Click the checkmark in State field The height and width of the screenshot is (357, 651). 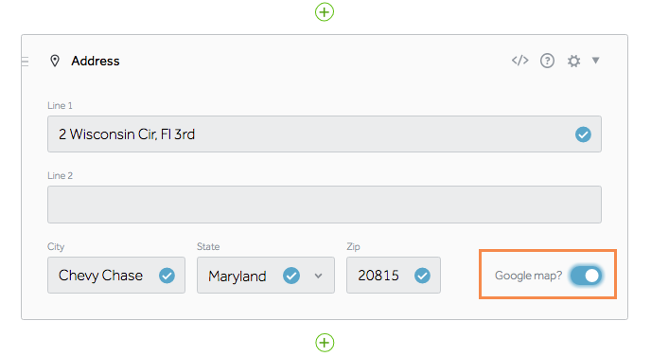(291, 276)
